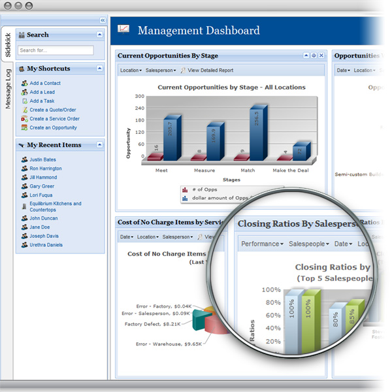Click the contact icon beside John Duncan
The height and width of the screenshot is (392, 392).
click(24, 218)
